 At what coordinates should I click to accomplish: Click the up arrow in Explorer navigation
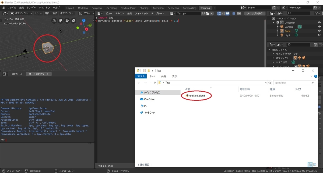tap(155, 83)
